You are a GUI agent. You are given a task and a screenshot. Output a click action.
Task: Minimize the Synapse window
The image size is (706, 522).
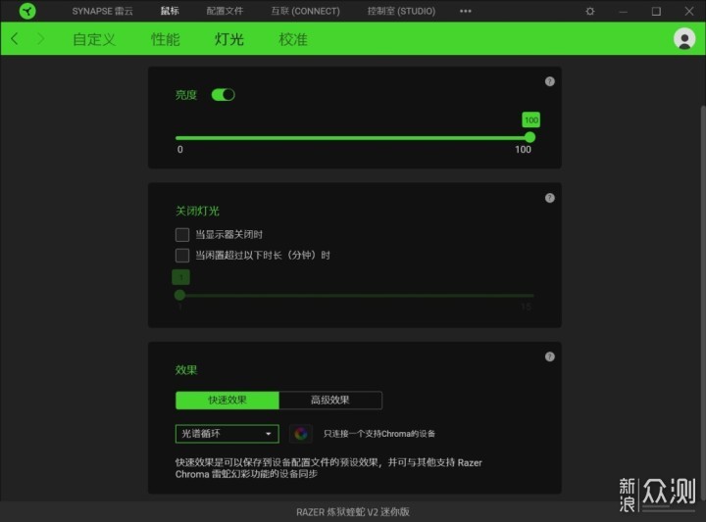coord(624,11)
